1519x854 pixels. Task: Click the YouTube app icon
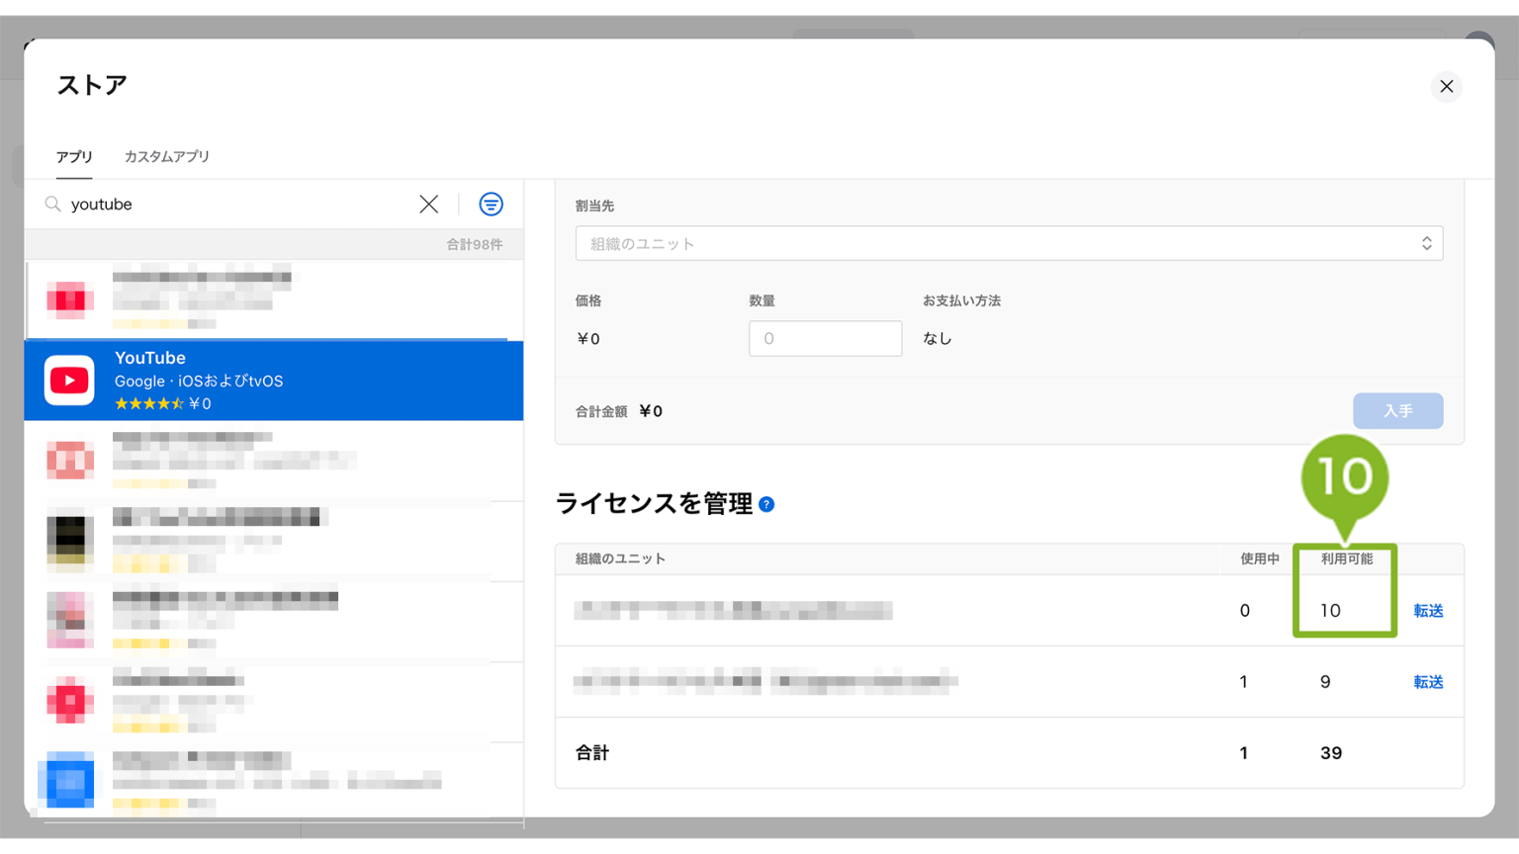pyautogui.click(x=69, y=381)
